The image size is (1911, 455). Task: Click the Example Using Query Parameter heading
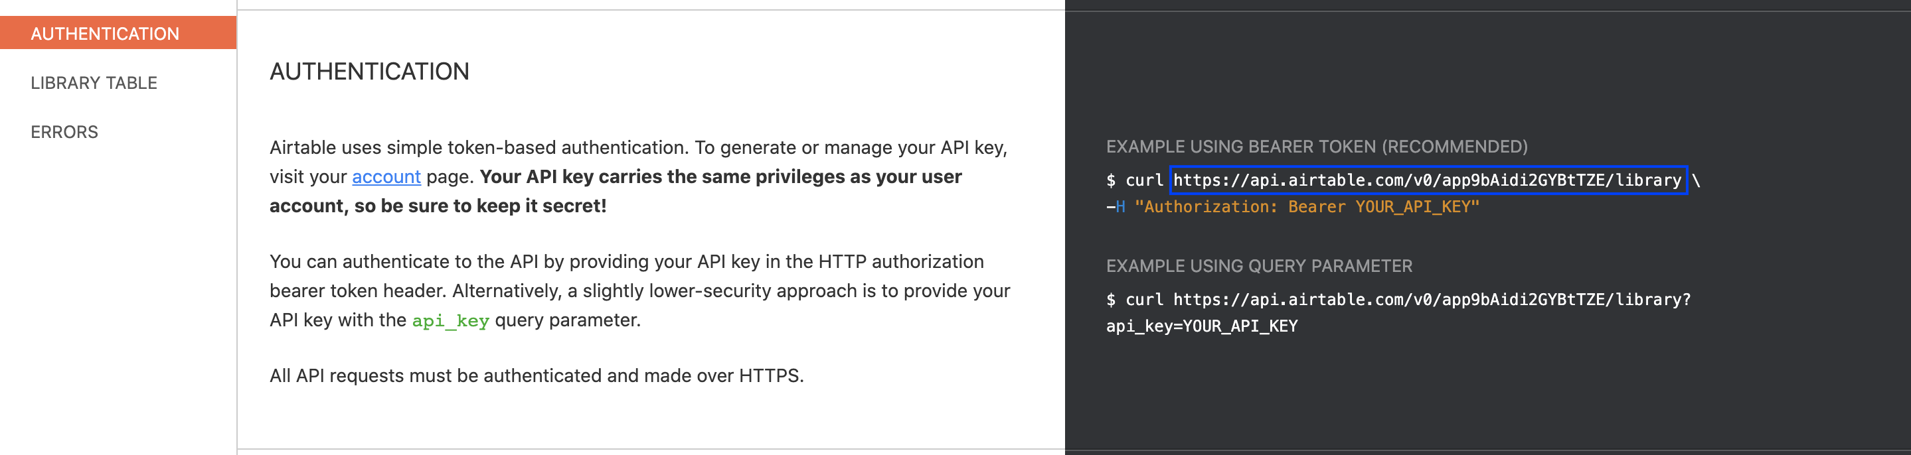[x=1259, y=266]
